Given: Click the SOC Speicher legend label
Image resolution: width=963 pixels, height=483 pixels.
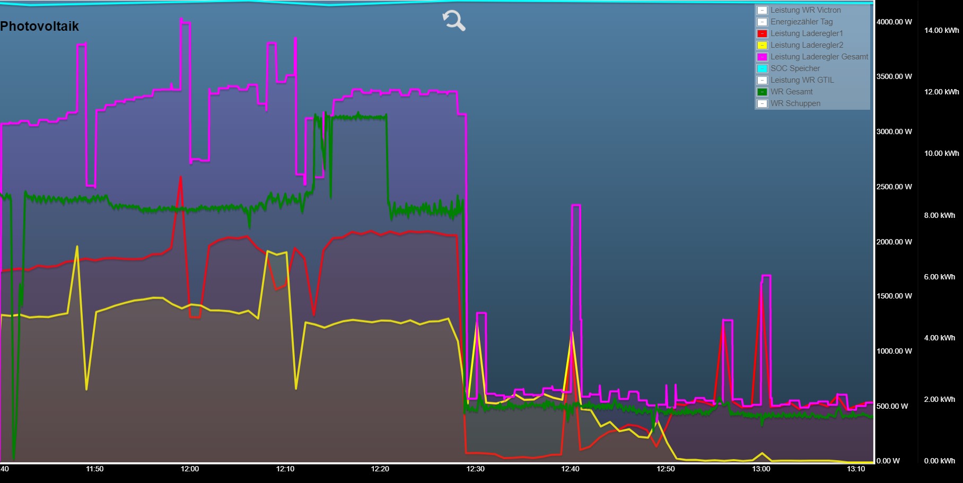Looking at the screenshot, I should [x=795, y=68].
